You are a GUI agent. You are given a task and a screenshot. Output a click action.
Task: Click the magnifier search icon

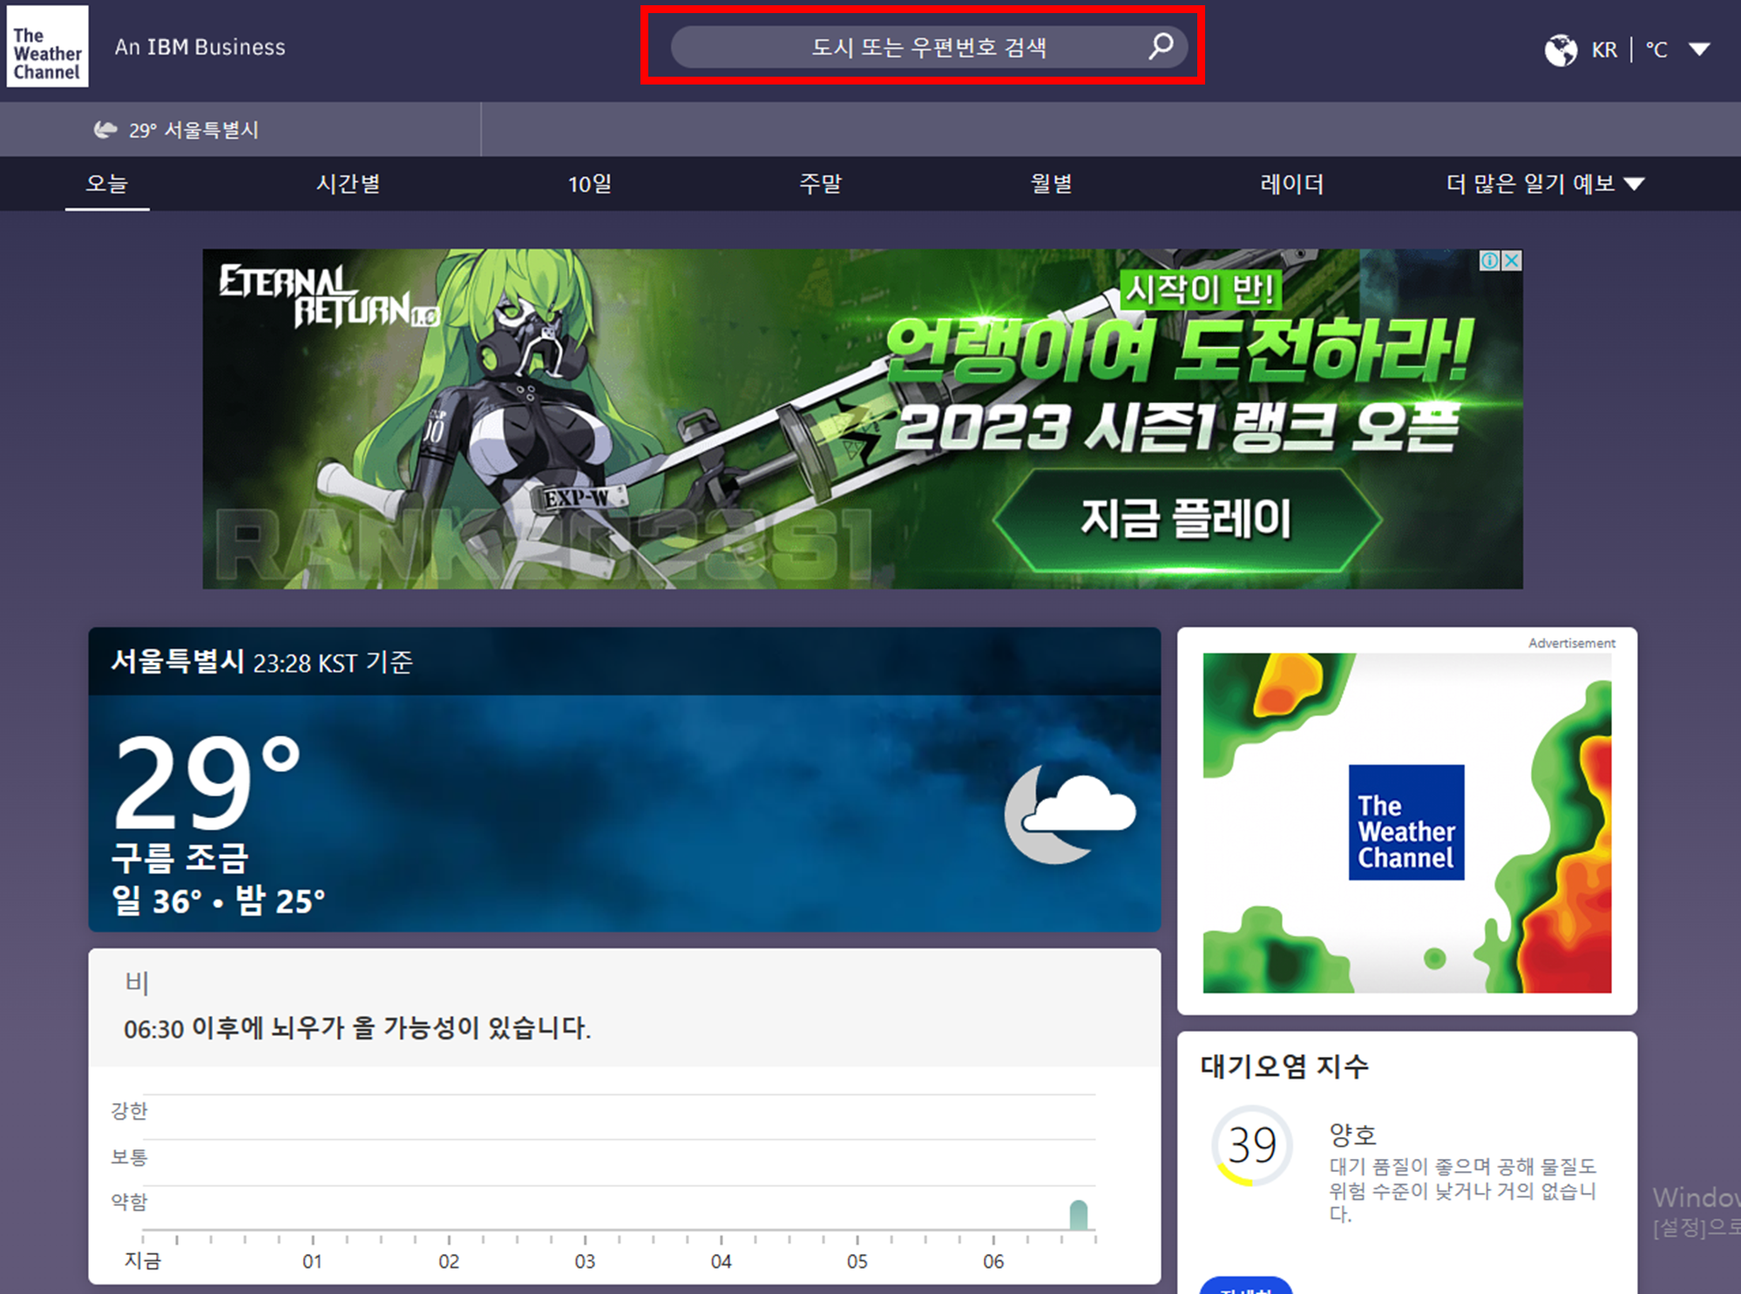[x=1161, y=46]
